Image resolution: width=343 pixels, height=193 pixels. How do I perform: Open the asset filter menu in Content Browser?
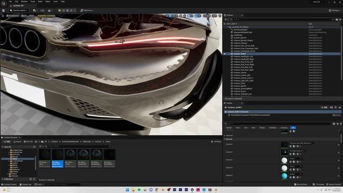click(x=41, y=146)
